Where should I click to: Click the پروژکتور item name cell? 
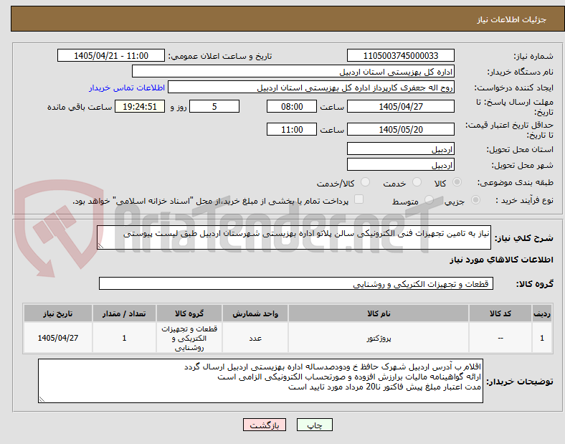point(379,338)
